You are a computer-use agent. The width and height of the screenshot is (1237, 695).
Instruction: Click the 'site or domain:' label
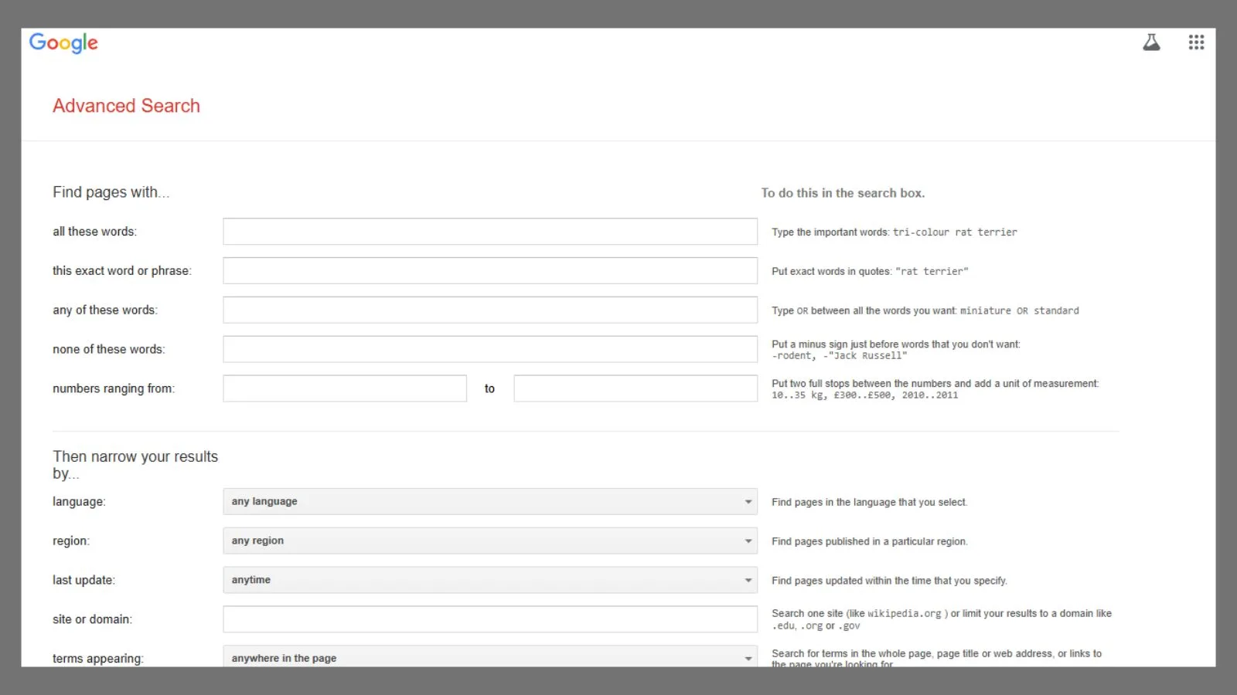click(92, 619)
